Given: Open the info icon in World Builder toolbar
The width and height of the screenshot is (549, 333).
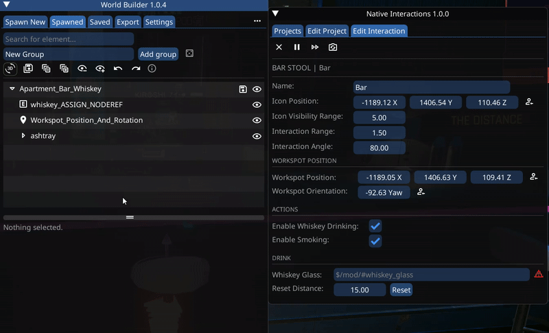Looking at the screenshot, I should pyautogui.click(x=152, y=69).
